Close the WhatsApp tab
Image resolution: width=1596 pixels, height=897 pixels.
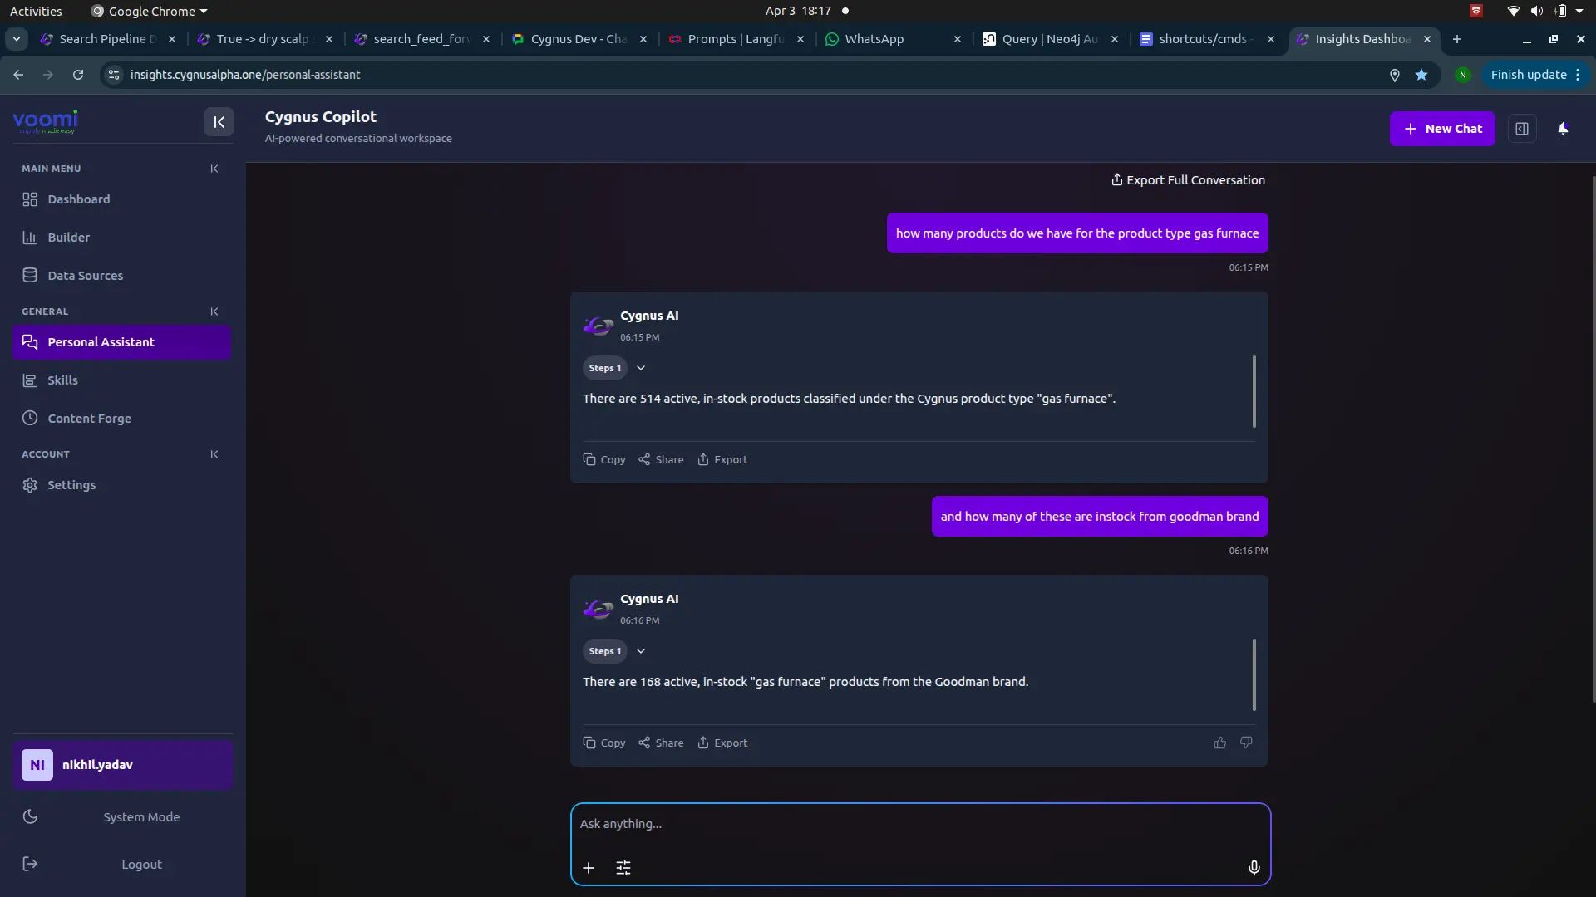point(957,39)
